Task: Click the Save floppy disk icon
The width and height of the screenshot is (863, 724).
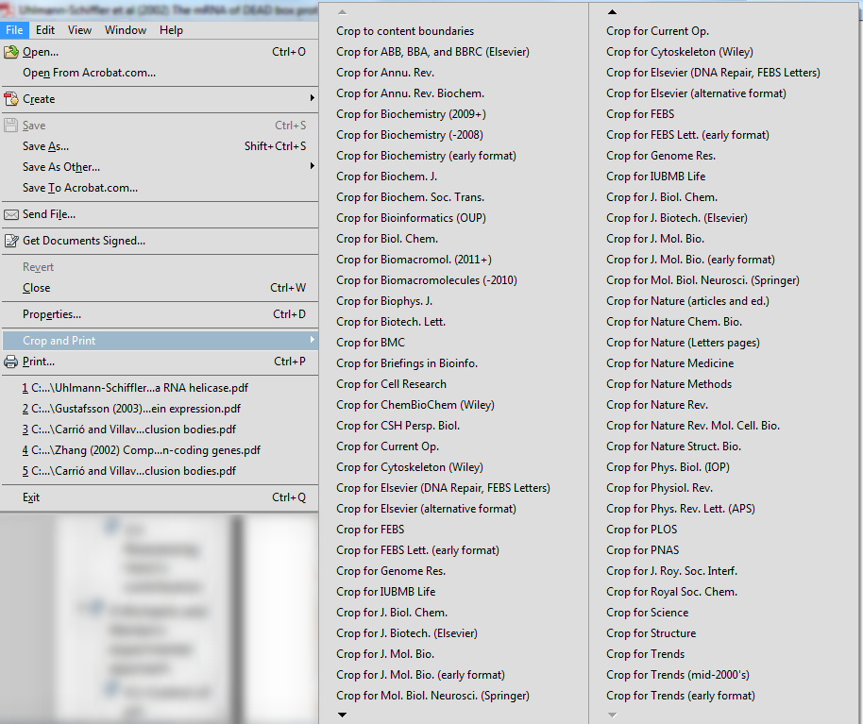Action: click(x=11, y=126)
